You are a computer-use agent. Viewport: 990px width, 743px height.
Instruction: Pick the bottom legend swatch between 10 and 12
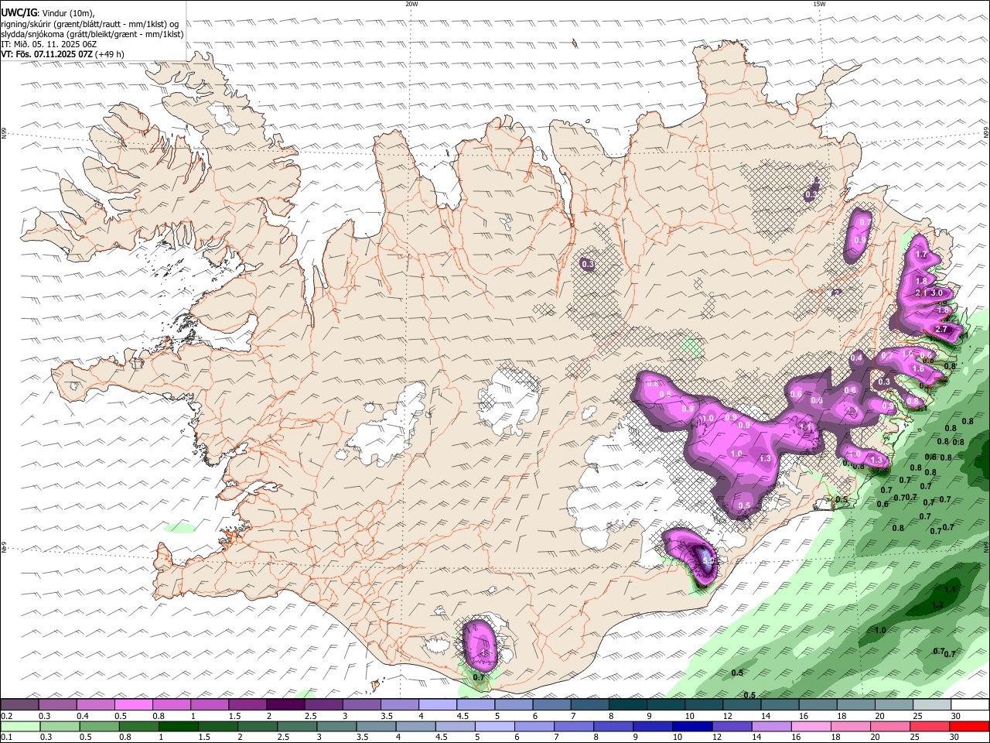(x=692, y=726)
